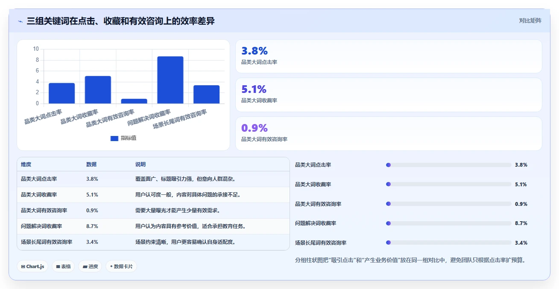Click the 品类大词点击率 progress bar
Viewport: 559px width, 289px height.
[448, 165]
